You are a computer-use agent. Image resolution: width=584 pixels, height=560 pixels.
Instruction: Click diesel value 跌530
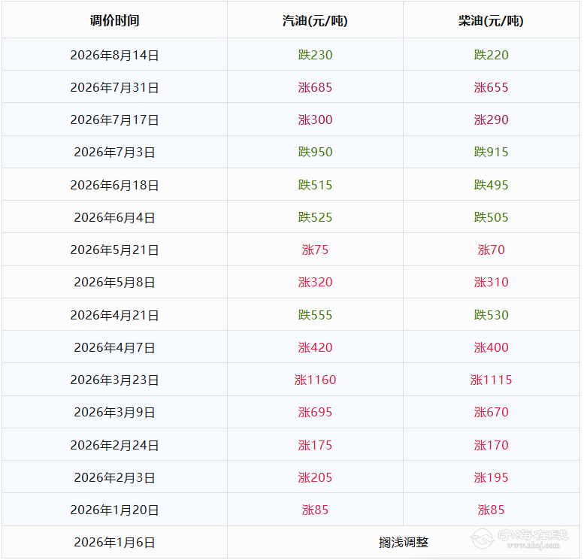point(491,315)
